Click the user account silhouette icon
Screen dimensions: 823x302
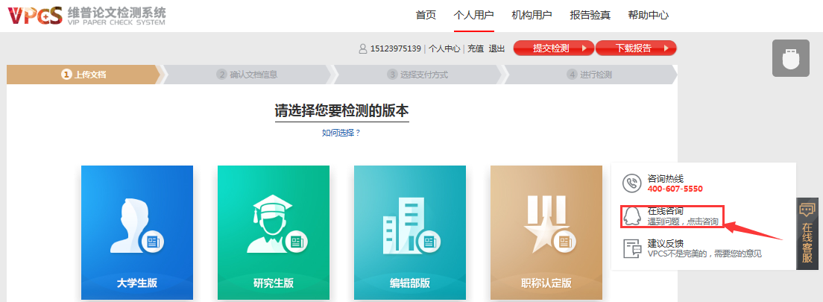(363, 48)
